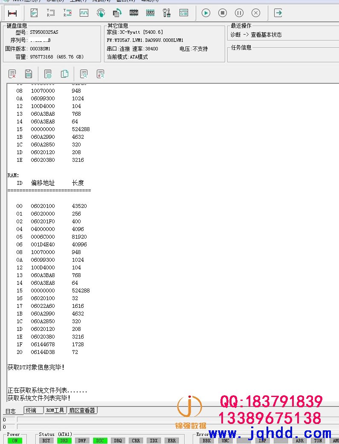Click the log pause document icon
This screenshot has height=444, width=339.
pyautogui.click(x=48, y=74)
